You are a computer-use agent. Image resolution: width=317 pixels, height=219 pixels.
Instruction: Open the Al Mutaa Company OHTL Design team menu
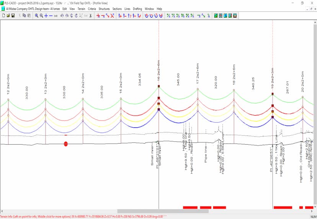point(33,9)
